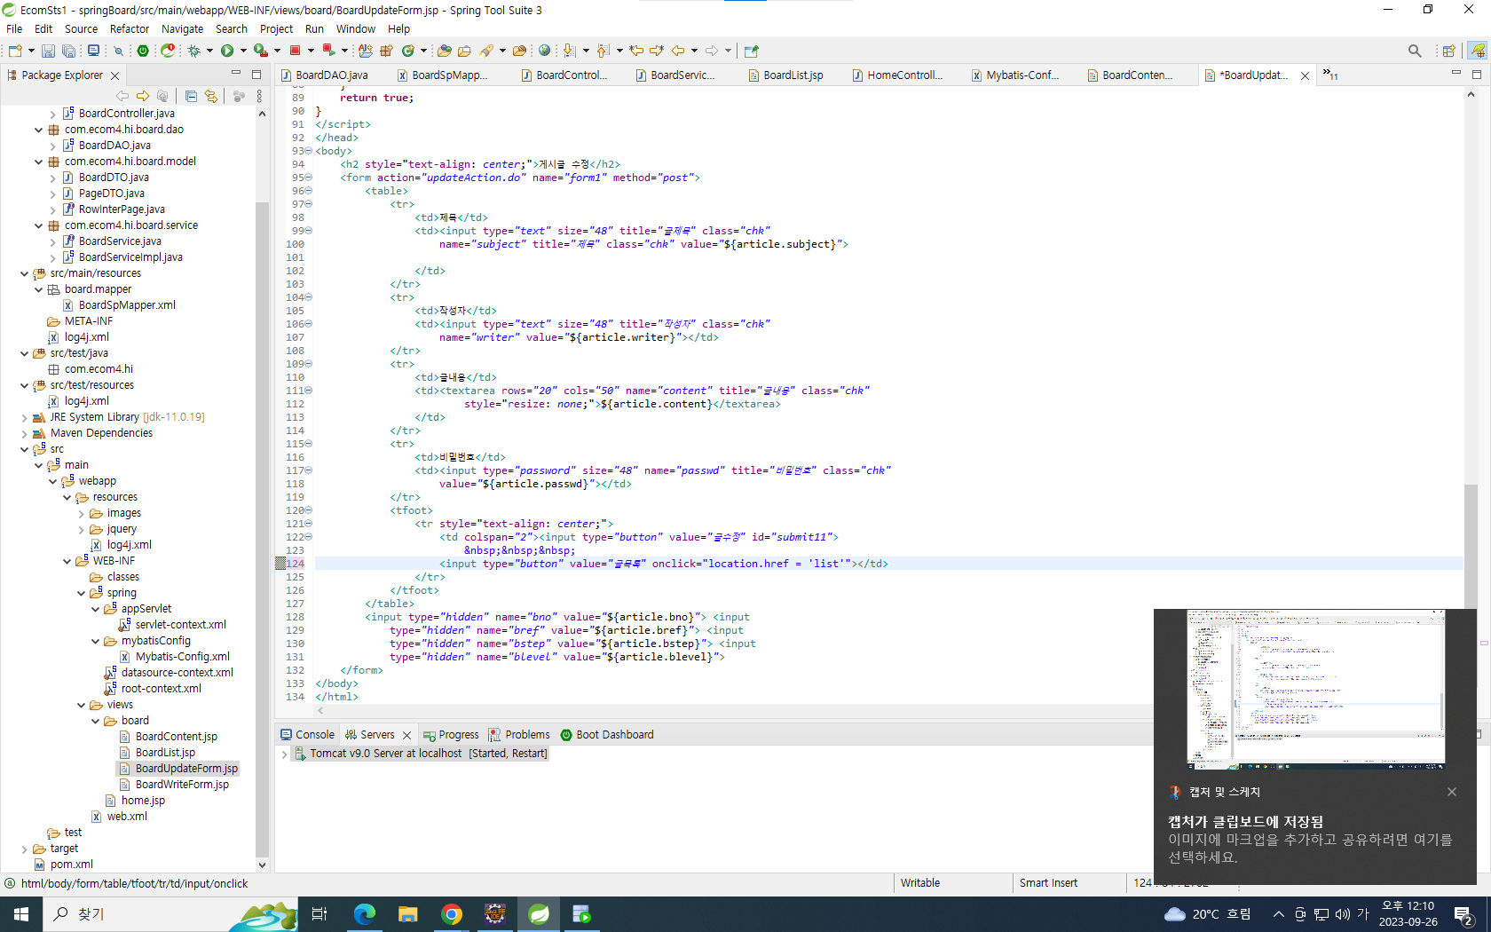The image size is (1491, 932).
Task: Fold the form tag at line 95
Action: tap(309, 178)
